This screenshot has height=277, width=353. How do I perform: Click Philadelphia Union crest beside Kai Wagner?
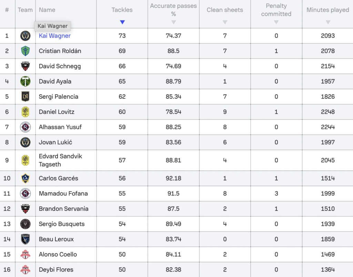[25, 36]
